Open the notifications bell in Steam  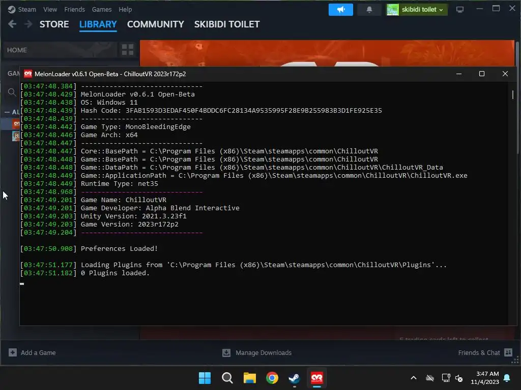369,10
